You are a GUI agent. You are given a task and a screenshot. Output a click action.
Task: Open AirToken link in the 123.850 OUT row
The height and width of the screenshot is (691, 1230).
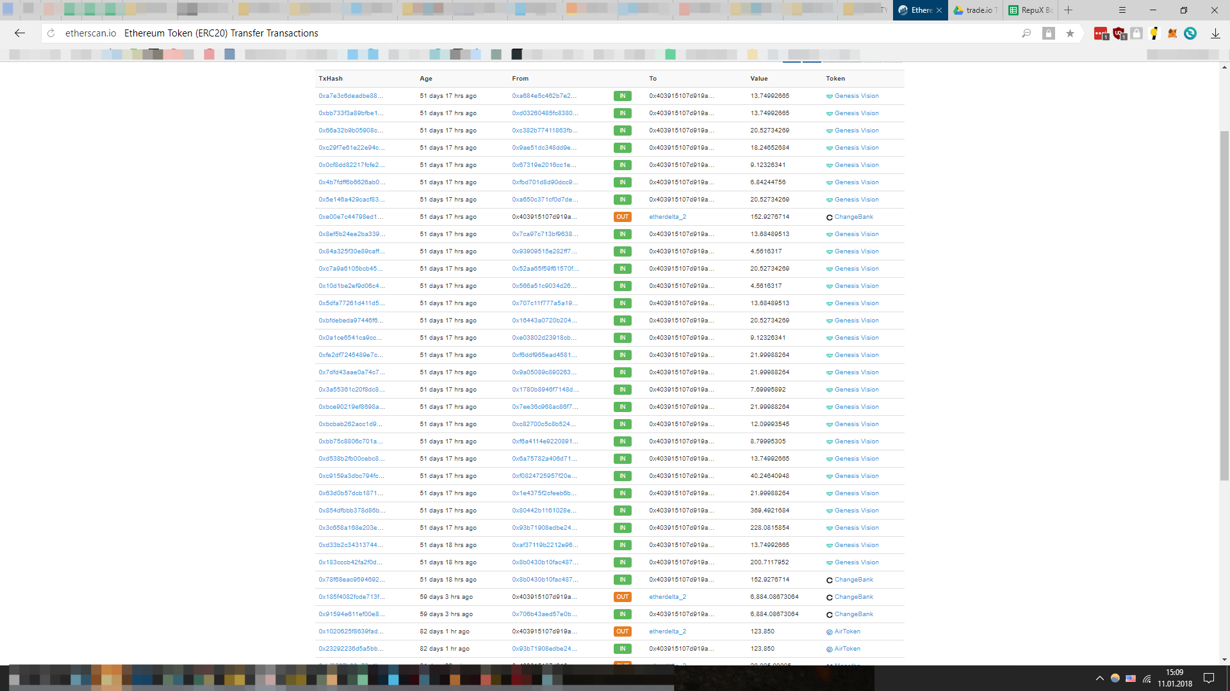click(847, 631)
